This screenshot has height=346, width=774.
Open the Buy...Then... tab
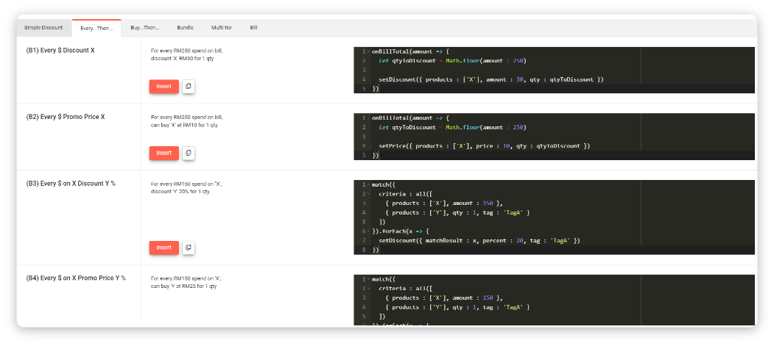(144, 28)
